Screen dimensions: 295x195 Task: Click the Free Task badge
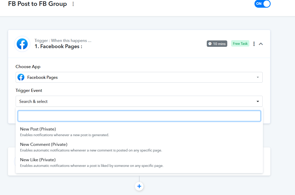pos(240,44)
